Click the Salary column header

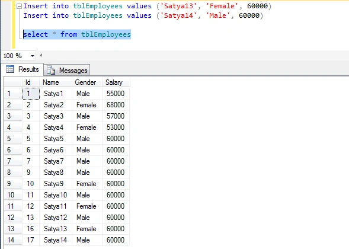116,82
